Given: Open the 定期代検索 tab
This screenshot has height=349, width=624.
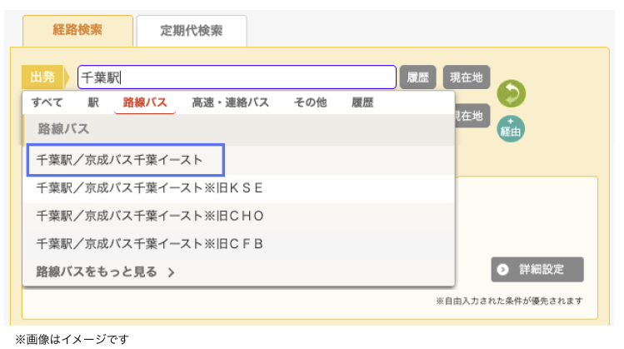Looking at the screenshot, I should (192, 31).
